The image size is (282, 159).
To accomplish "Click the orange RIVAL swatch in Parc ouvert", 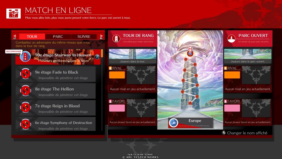I will click(x=232, y=75).
